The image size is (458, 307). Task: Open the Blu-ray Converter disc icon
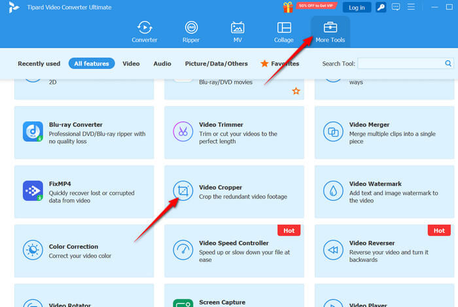click(33, 131)
